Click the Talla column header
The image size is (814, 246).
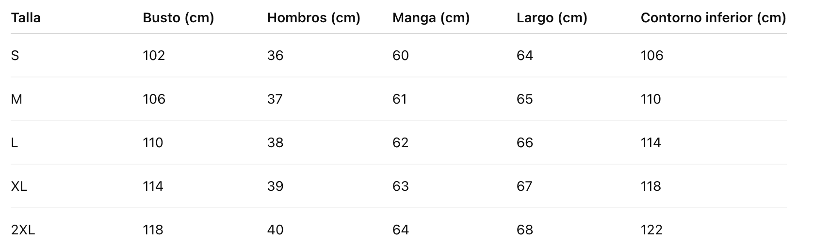click(26, 18)
